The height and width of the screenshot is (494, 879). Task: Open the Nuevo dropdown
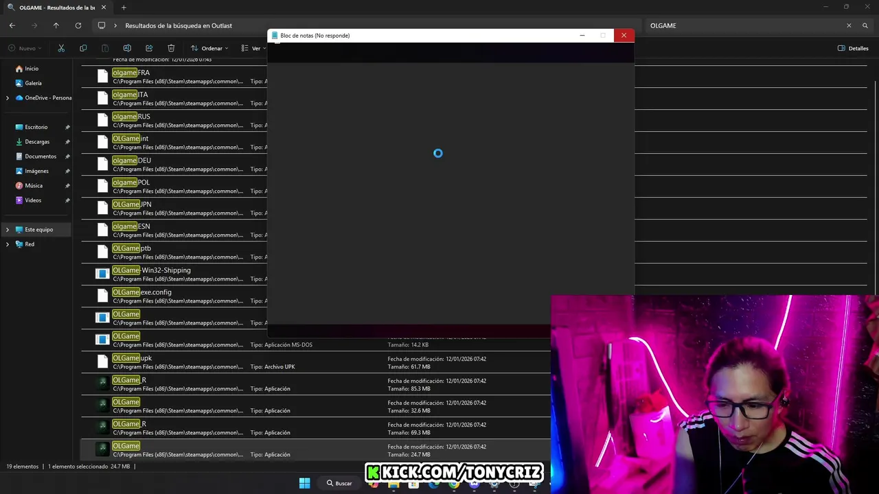tap(25, 48)
